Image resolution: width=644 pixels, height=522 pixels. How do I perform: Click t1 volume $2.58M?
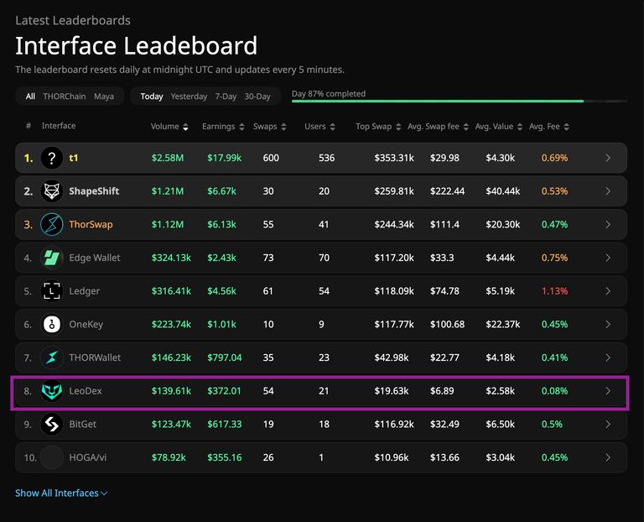(168, 158)
